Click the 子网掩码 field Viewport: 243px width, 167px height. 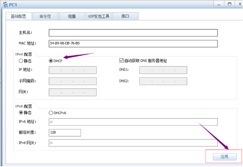point(73,81)
